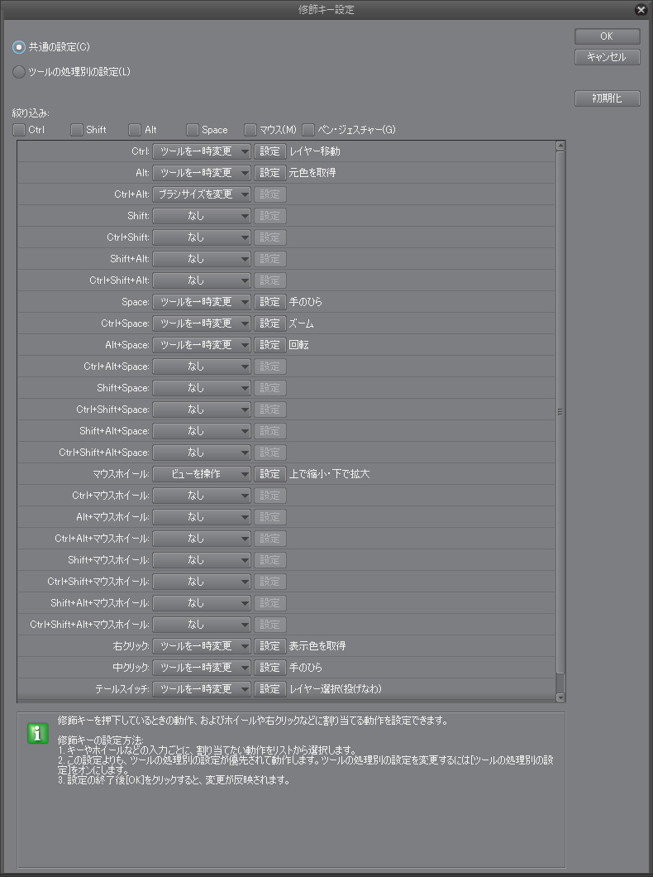
Task: Click 設定 button in the Alt+Space row
Action: tap(269, 345)
